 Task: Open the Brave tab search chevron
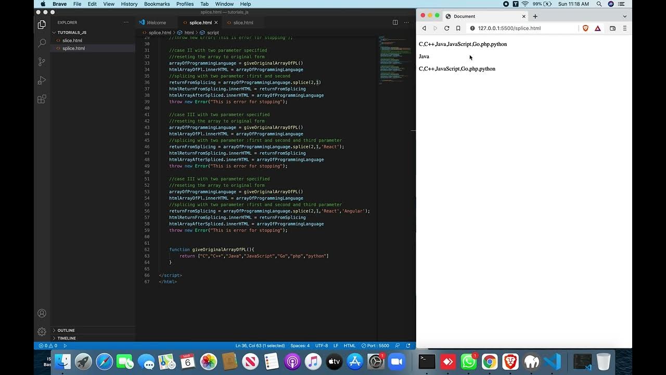(624, 16)
